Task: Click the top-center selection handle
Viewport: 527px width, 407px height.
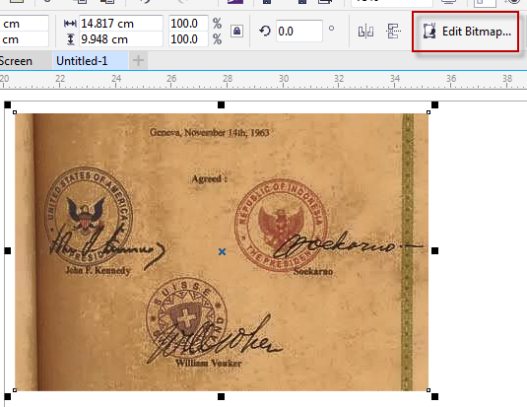Action: (x=221, y=104)
